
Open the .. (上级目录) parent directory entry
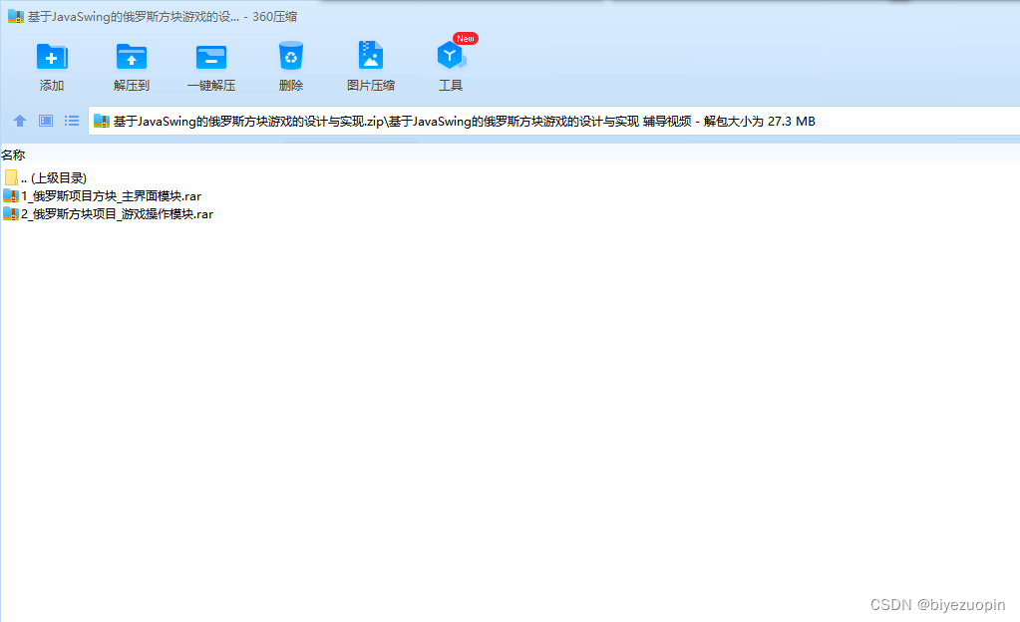coord(53,176)
